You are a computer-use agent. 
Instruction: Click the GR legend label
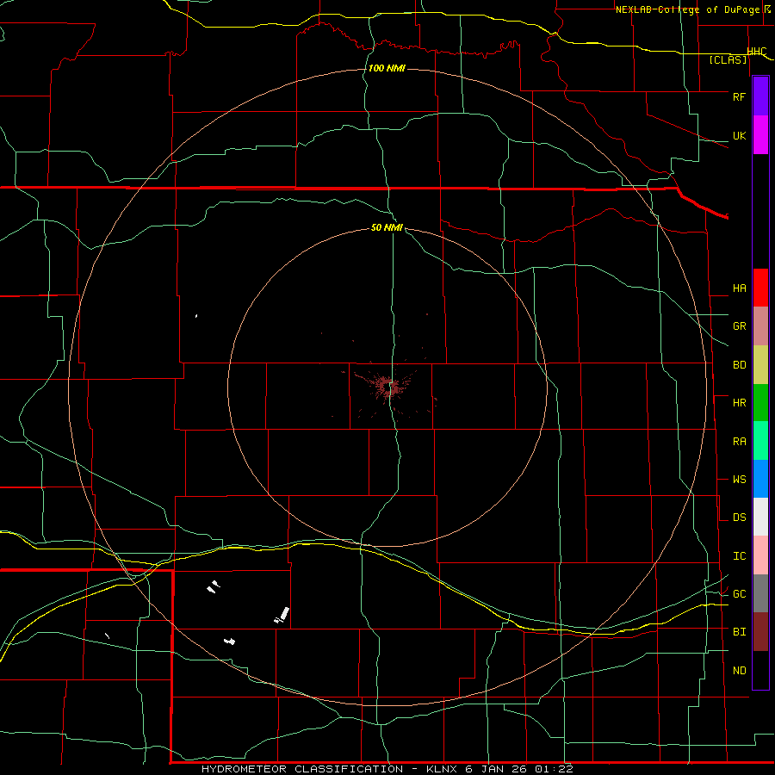[739, 326]
